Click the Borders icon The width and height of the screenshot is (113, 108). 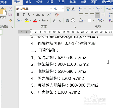(89, 20)
